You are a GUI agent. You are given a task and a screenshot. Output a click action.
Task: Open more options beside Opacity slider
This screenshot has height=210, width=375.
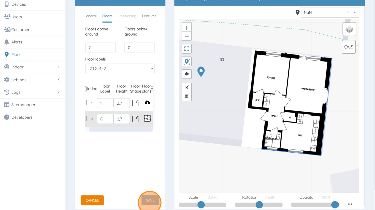point(350,204)
